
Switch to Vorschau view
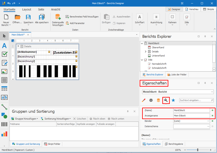click(x=192, y=9)
